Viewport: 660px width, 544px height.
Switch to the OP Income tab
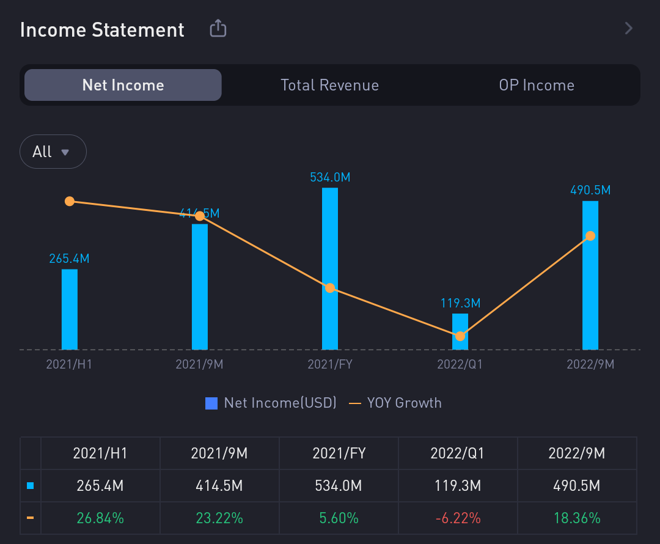537,85
